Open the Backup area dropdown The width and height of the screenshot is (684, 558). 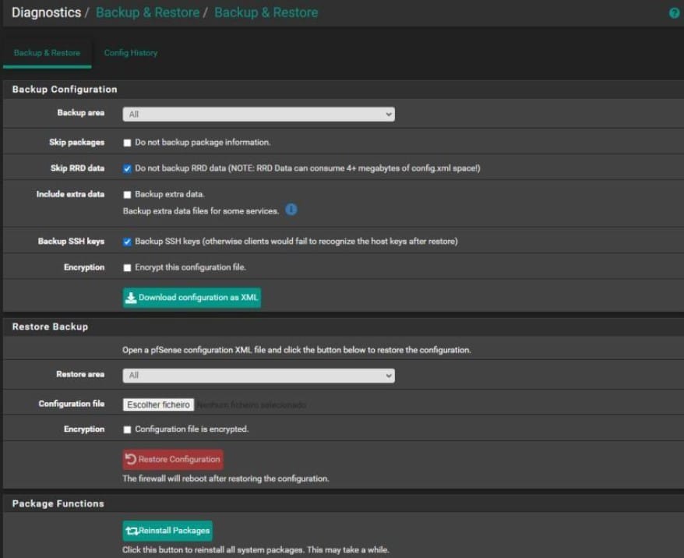(x=259, y=115)
